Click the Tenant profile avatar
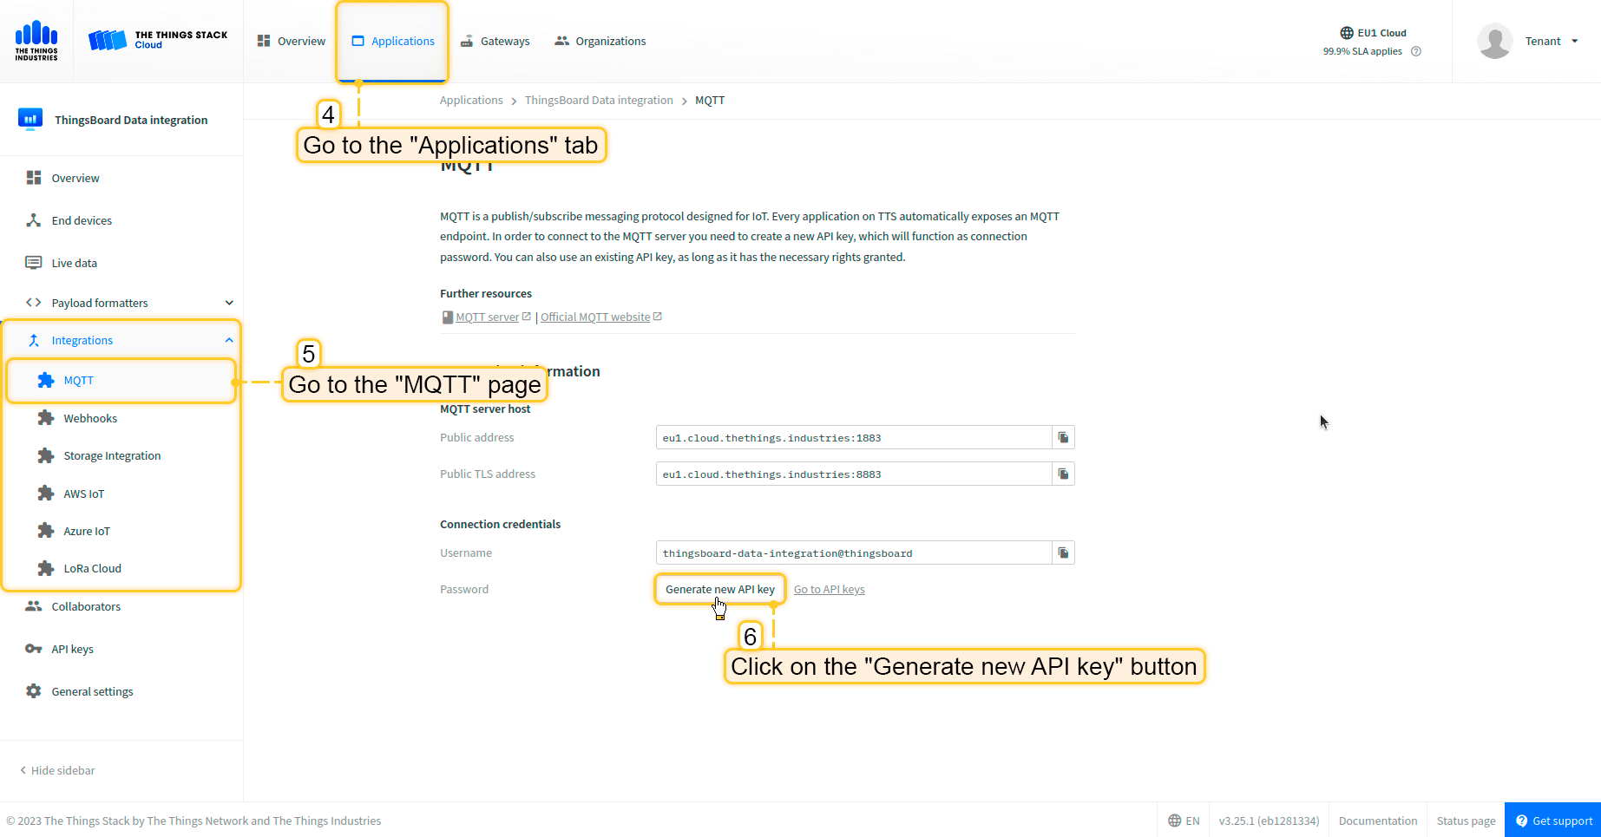The height and width of the screenshot is (837, 1601). click(x=1494, y=42)
